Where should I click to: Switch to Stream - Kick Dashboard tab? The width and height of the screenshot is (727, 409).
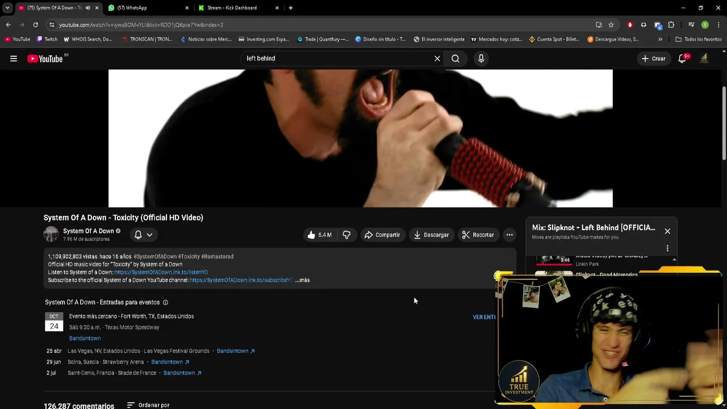[239, 8]
